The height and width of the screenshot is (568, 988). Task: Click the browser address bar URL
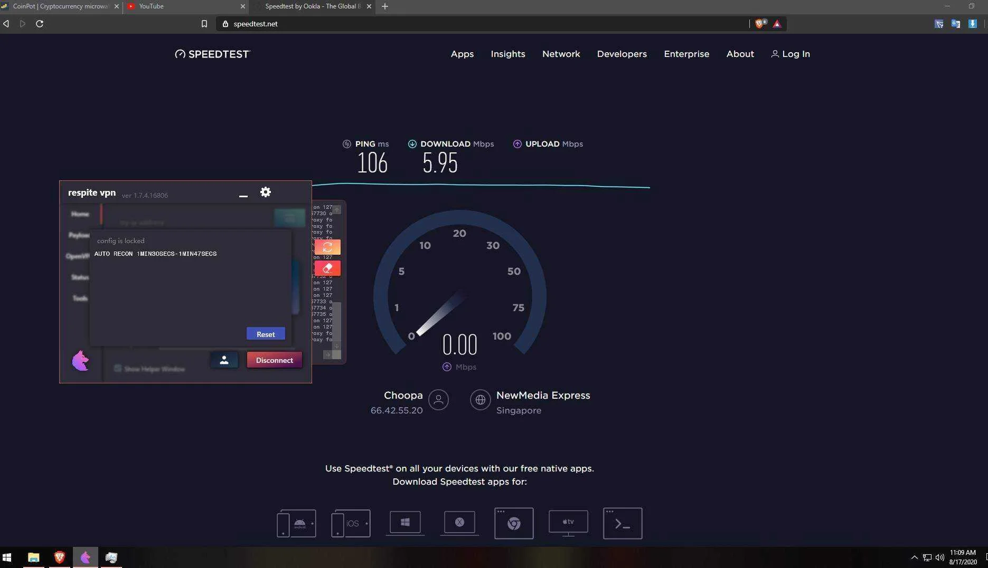pos(256,24)
